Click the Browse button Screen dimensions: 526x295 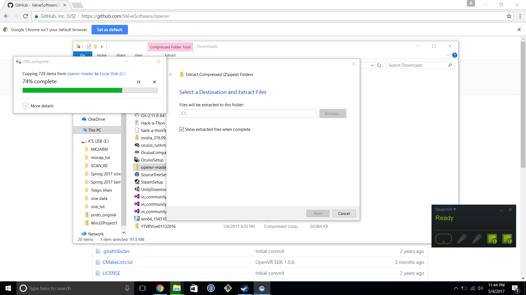(333, 113)
